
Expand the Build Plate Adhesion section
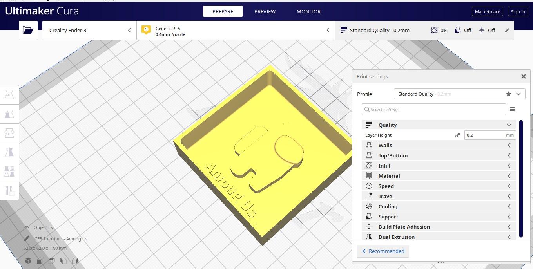(439, 227)
